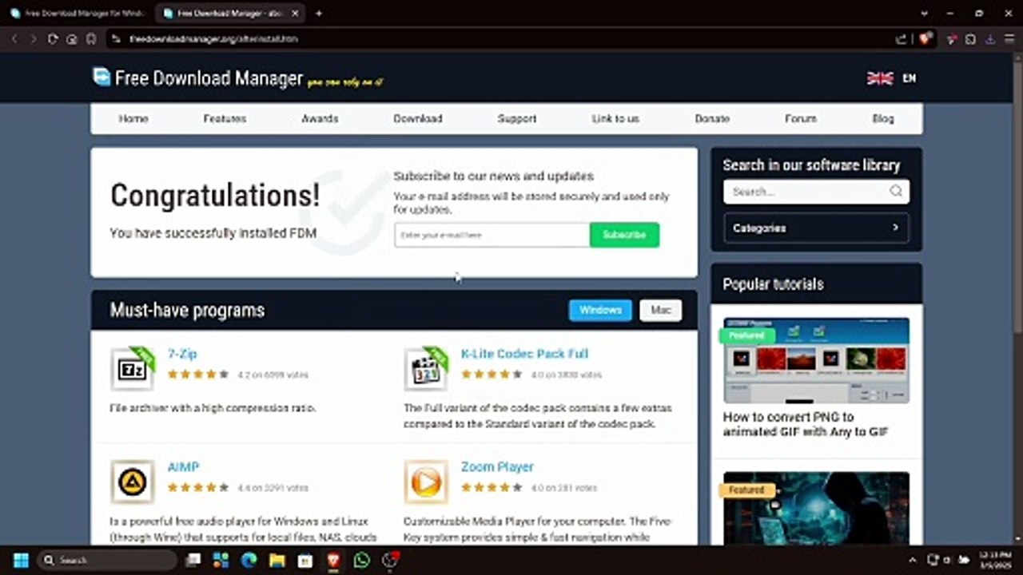Select the Windows platform tab

600,310
